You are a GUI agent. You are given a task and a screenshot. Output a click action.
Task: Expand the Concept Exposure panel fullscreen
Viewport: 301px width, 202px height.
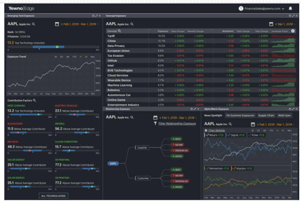point(293,16)
